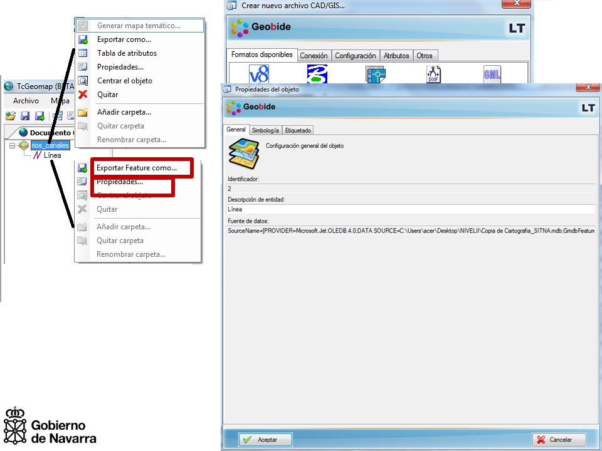Click the Identificador field showing 2
This screenshot has width=602, height=451.
coord(411,189)
